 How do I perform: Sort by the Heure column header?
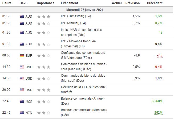(7, 3)
